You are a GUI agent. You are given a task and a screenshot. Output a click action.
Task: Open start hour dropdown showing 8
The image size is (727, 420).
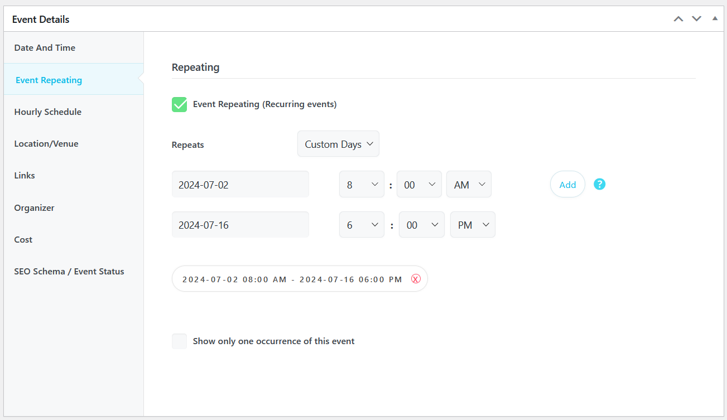(x=362, y=184)
